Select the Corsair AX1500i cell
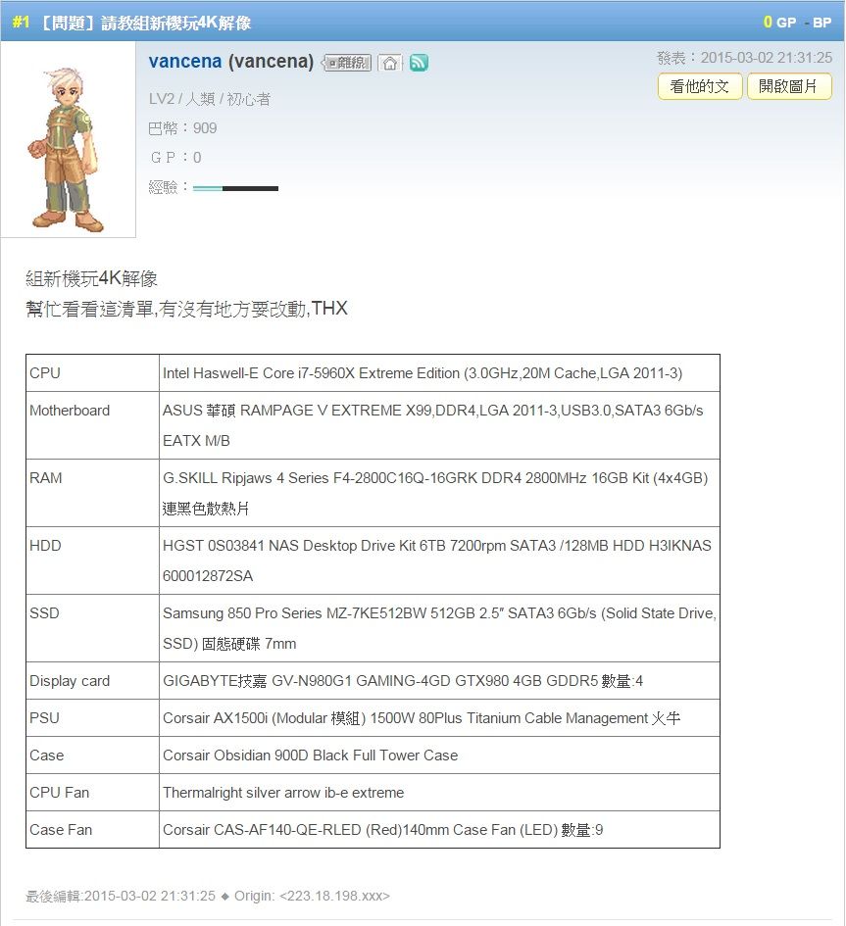Viewport: 846px width, 926px height. coord(439,717)
